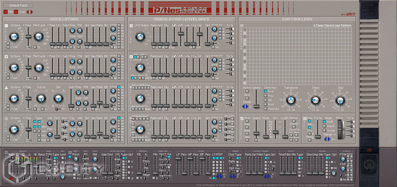Toggle the Noise oscillator icon

point(7,118)
